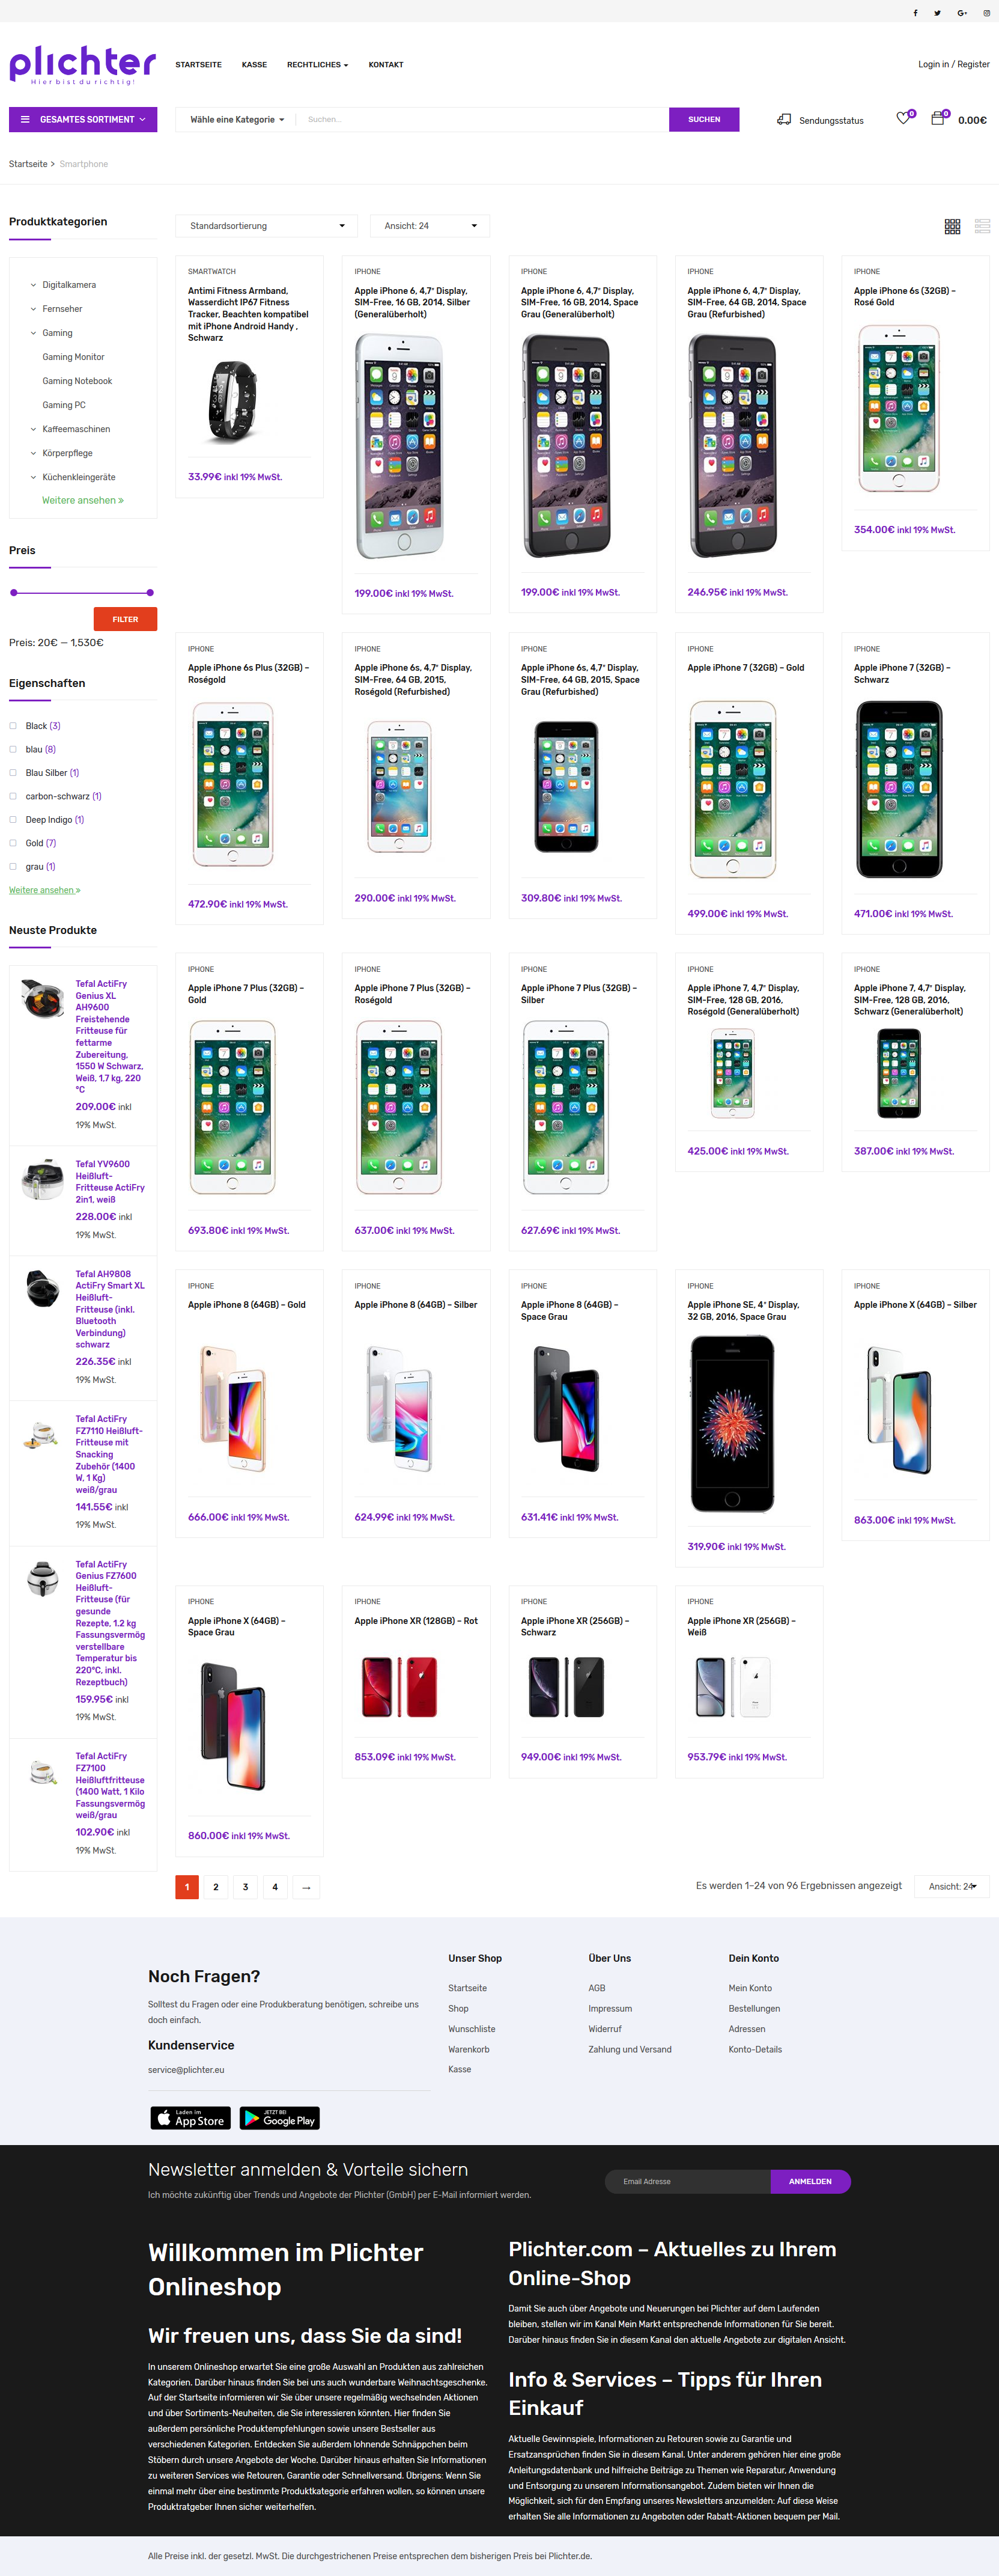Check the Black color filter
The width and height of the screenshot is (999, 2576).
click(x=13, y=726)
